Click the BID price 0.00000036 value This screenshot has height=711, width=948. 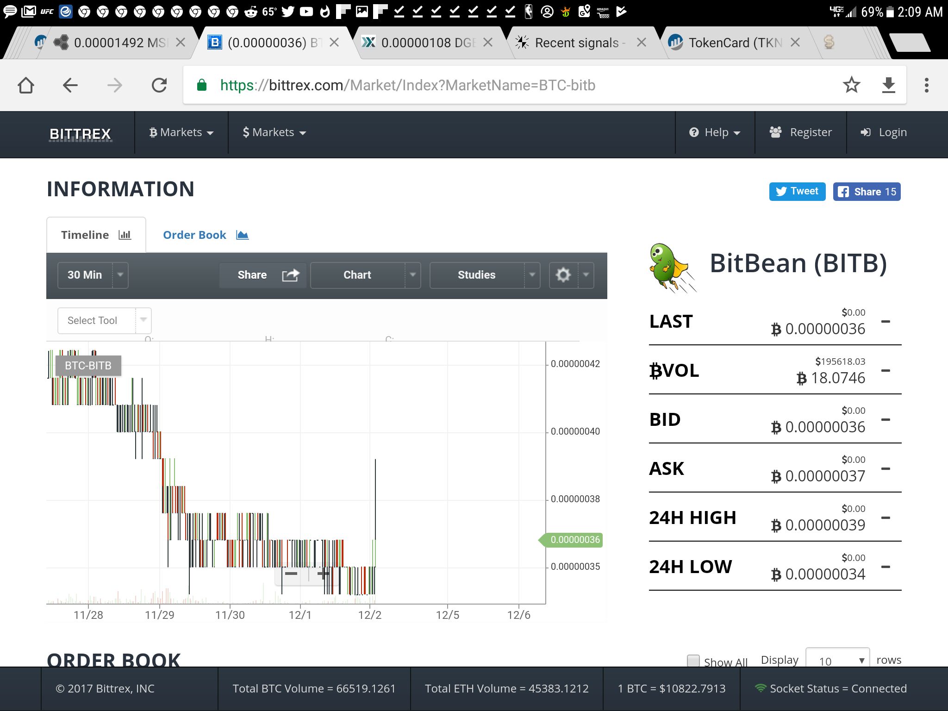[818, 427]
